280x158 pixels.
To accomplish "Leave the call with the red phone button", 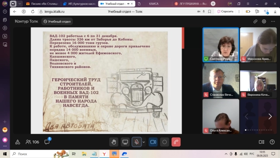I will click(176, 142).
